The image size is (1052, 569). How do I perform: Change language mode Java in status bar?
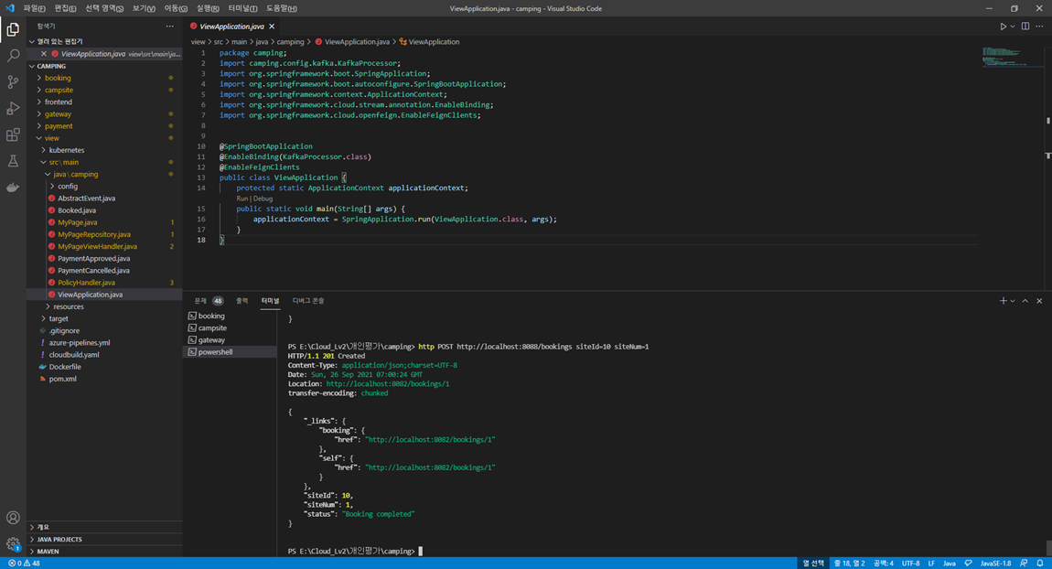click(x=950, y=563)
